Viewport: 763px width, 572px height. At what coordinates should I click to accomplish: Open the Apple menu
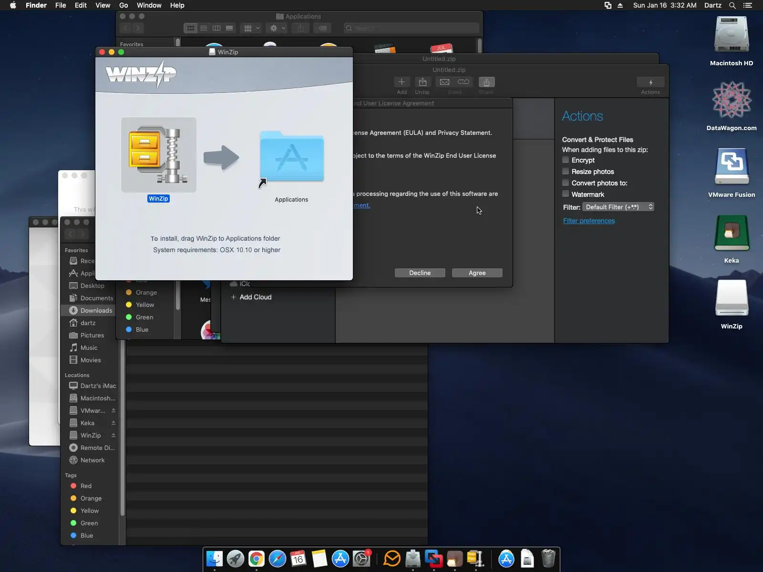[x=13, y=5]
